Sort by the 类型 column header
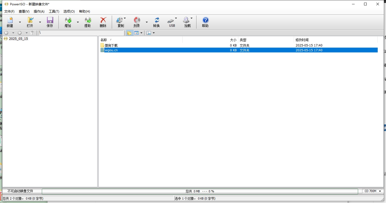Viewport: 386px width, 203px height. tap(266, 40)
